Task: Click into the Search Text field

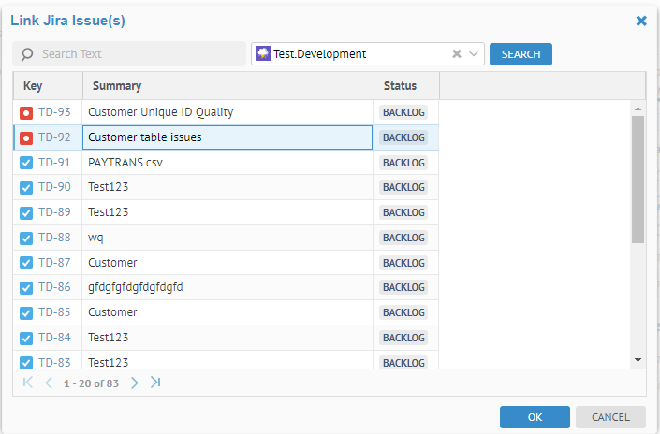Action: [136, 54]
